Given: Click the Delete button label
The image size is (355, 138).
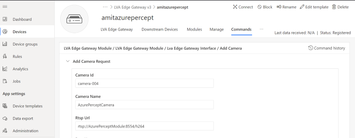Looking at the screenshot, I should tap(343, 7).
